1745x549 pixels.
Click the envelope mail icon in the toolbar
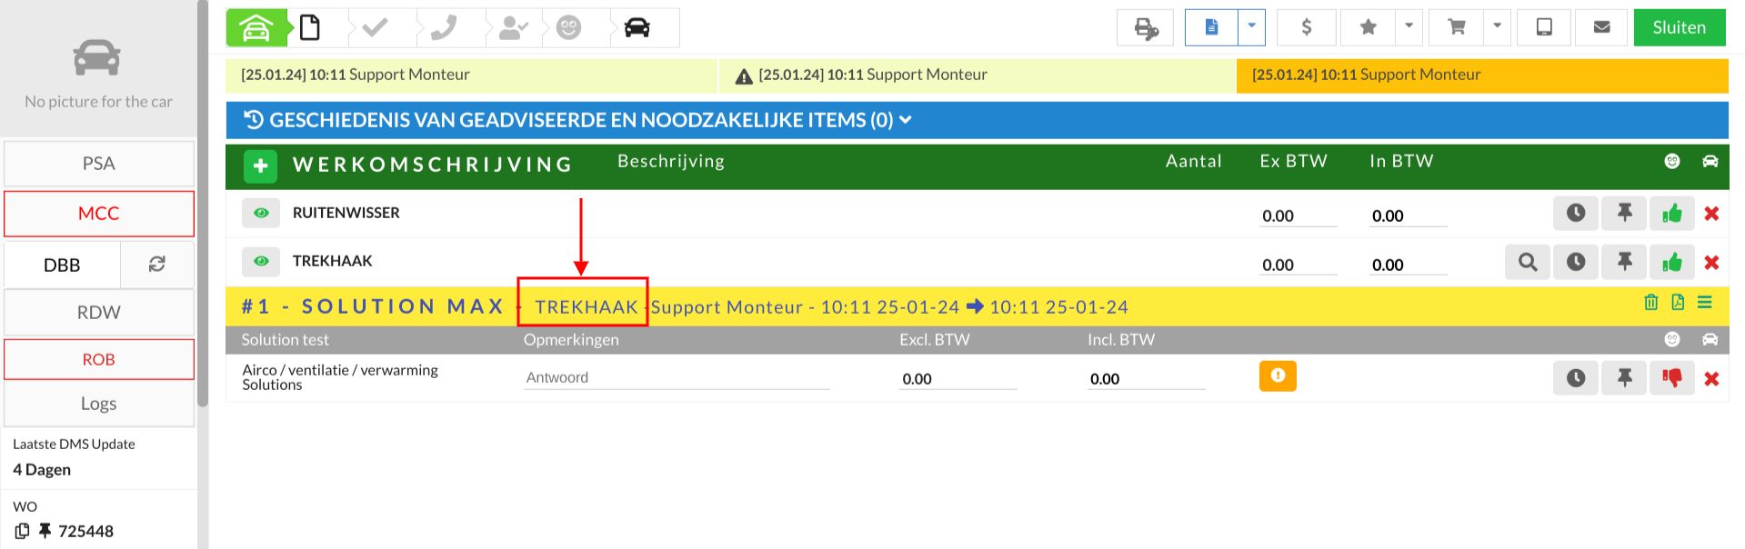click(x=1602, y=27)
